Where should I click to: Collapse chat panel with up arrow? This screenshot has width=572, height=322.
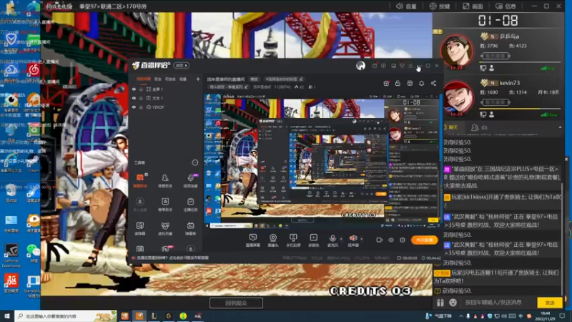[560, 127]
